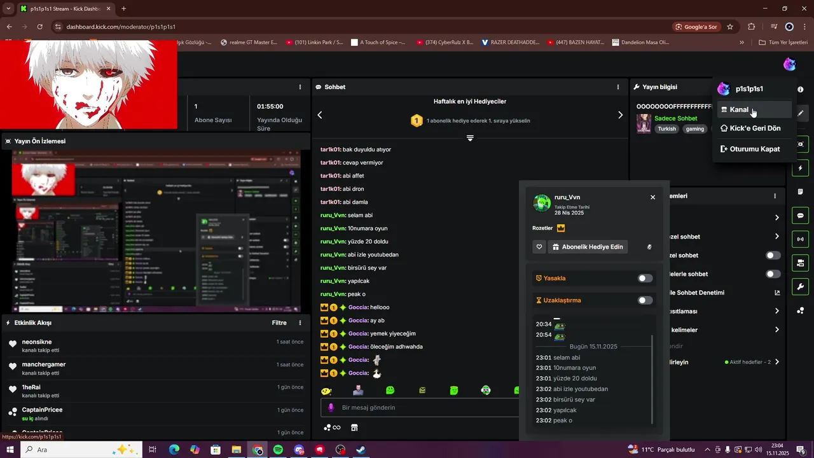
Task: Click the scrollbar in ruru_Vvn message history
Action: point(652,380)
